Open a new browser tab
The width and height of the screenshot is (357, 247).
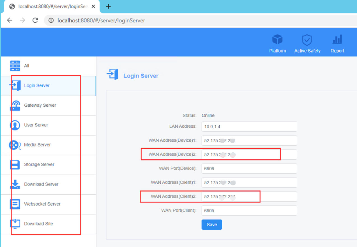point(108,6)
